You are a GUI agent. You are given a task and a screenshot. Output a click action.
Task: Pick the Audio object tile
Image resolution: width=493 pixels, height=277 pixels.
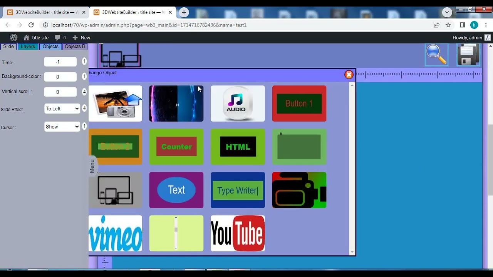click(x=238, y=103)
